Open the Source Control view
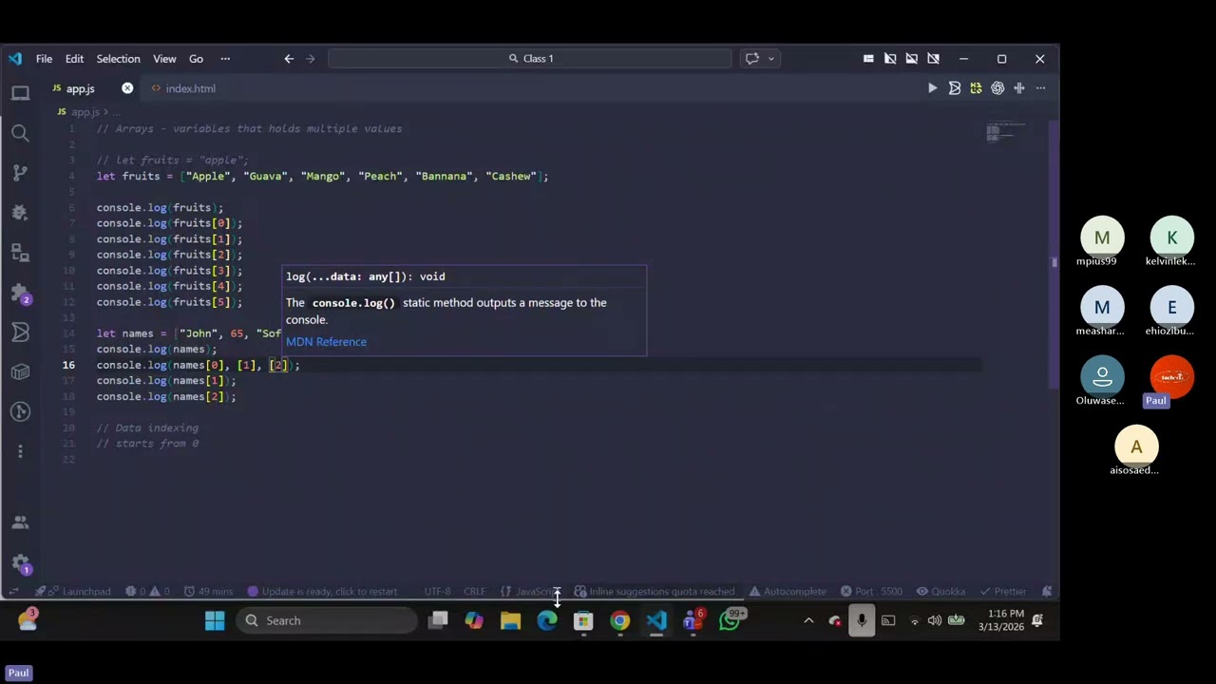This screenshot has height=684, width=1216. coord(20,173)
